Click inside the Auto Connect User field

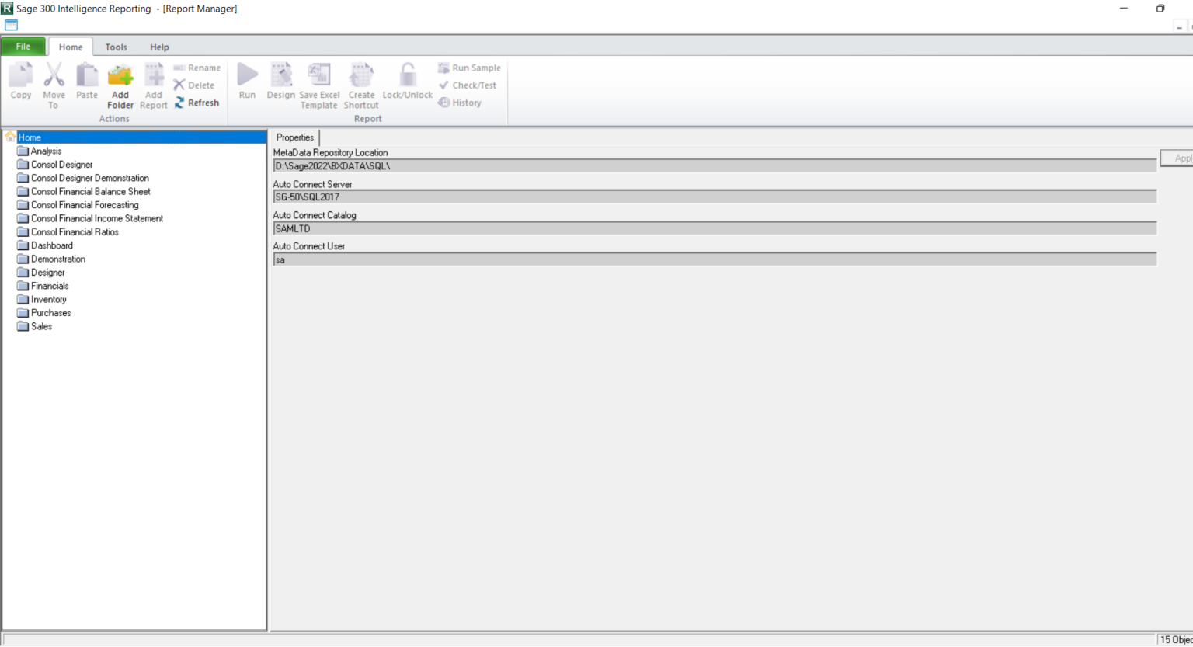[544, 259]
